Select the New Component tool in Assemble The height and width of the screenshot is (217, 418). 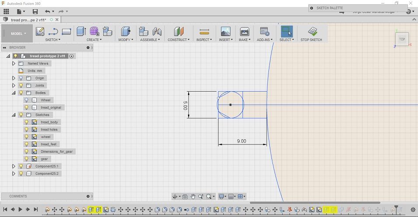click(x=143, y=31)
